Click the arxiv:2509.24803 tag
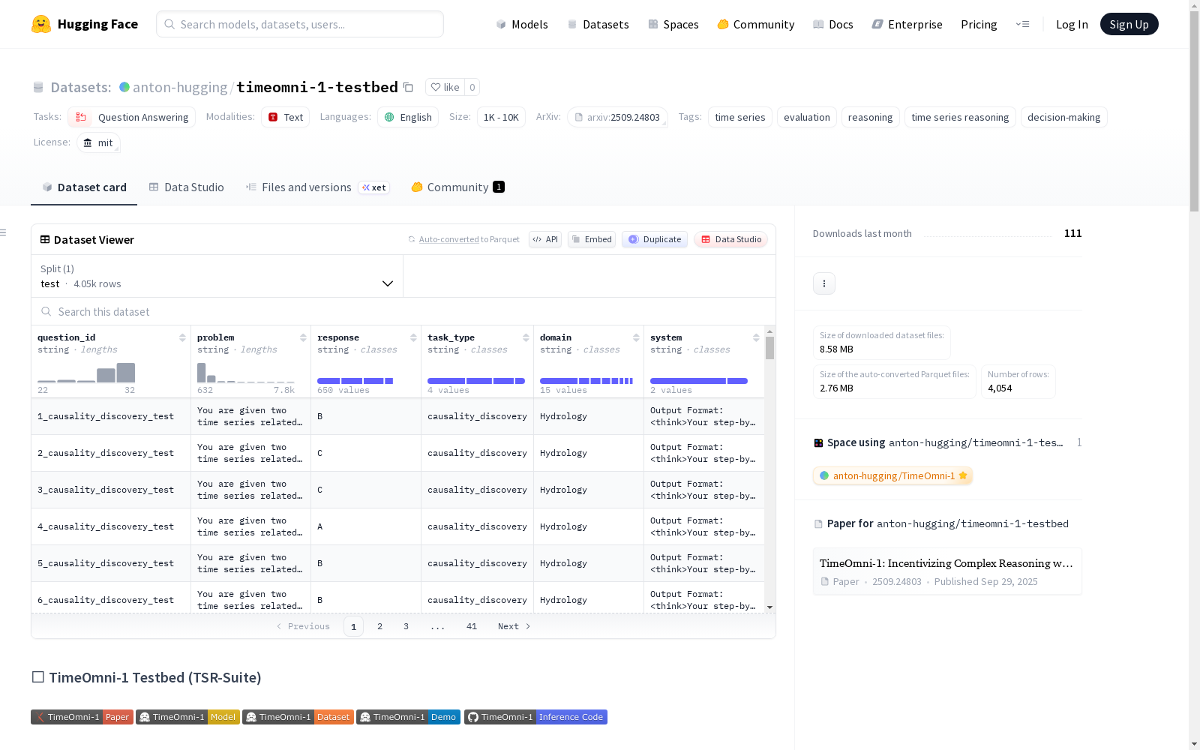This screenshot has height=750, width=1200. pyautogui.click(x=617, y=117)
